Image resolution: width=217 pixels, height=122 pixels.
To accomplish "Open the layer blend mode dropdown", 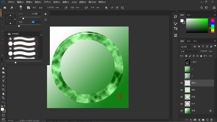I will pyautogui.click(x=189, y=52).
